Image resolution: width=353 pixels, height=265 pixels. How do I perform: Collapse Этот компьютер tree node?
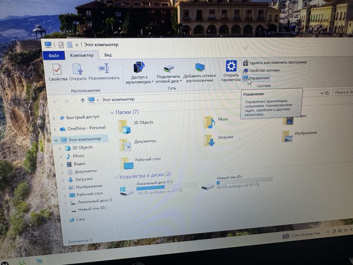[56, 140]
